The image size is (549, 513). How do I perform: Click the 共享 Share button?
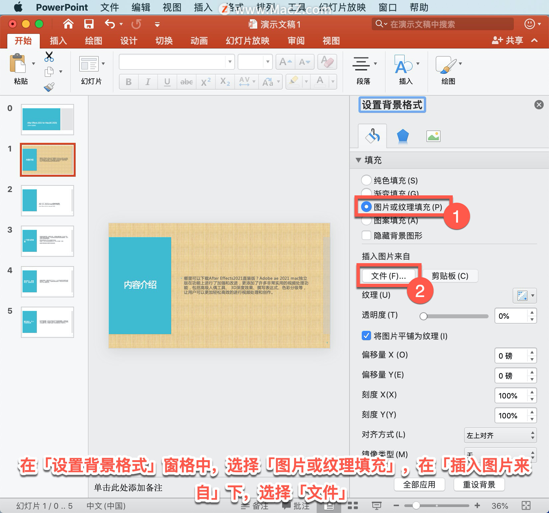click(507, 41)
